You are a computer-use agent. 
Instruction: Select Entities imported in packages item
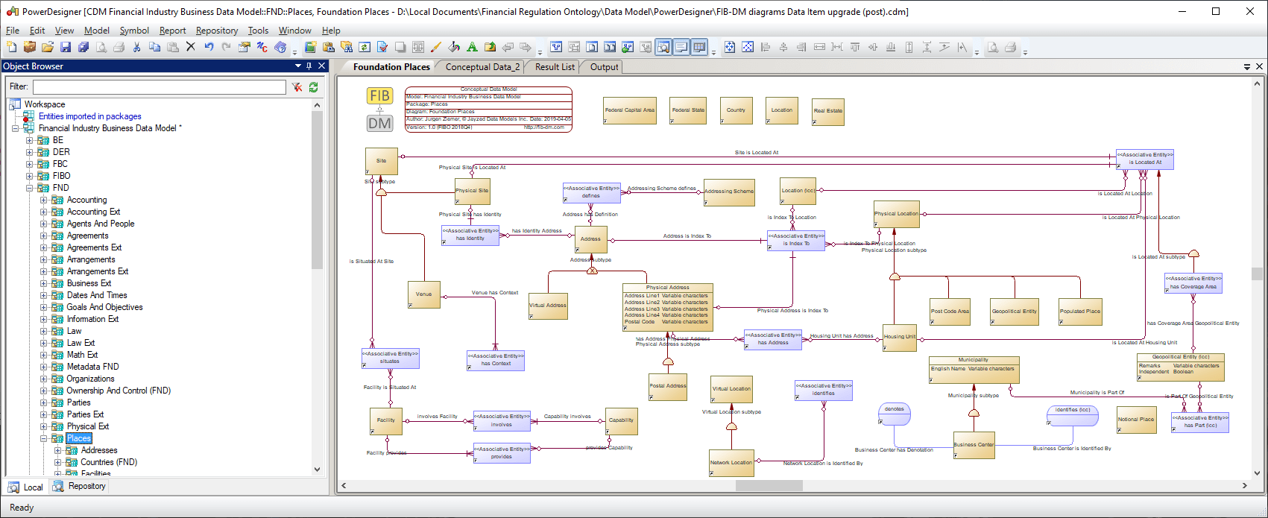[x=89, y=116]
